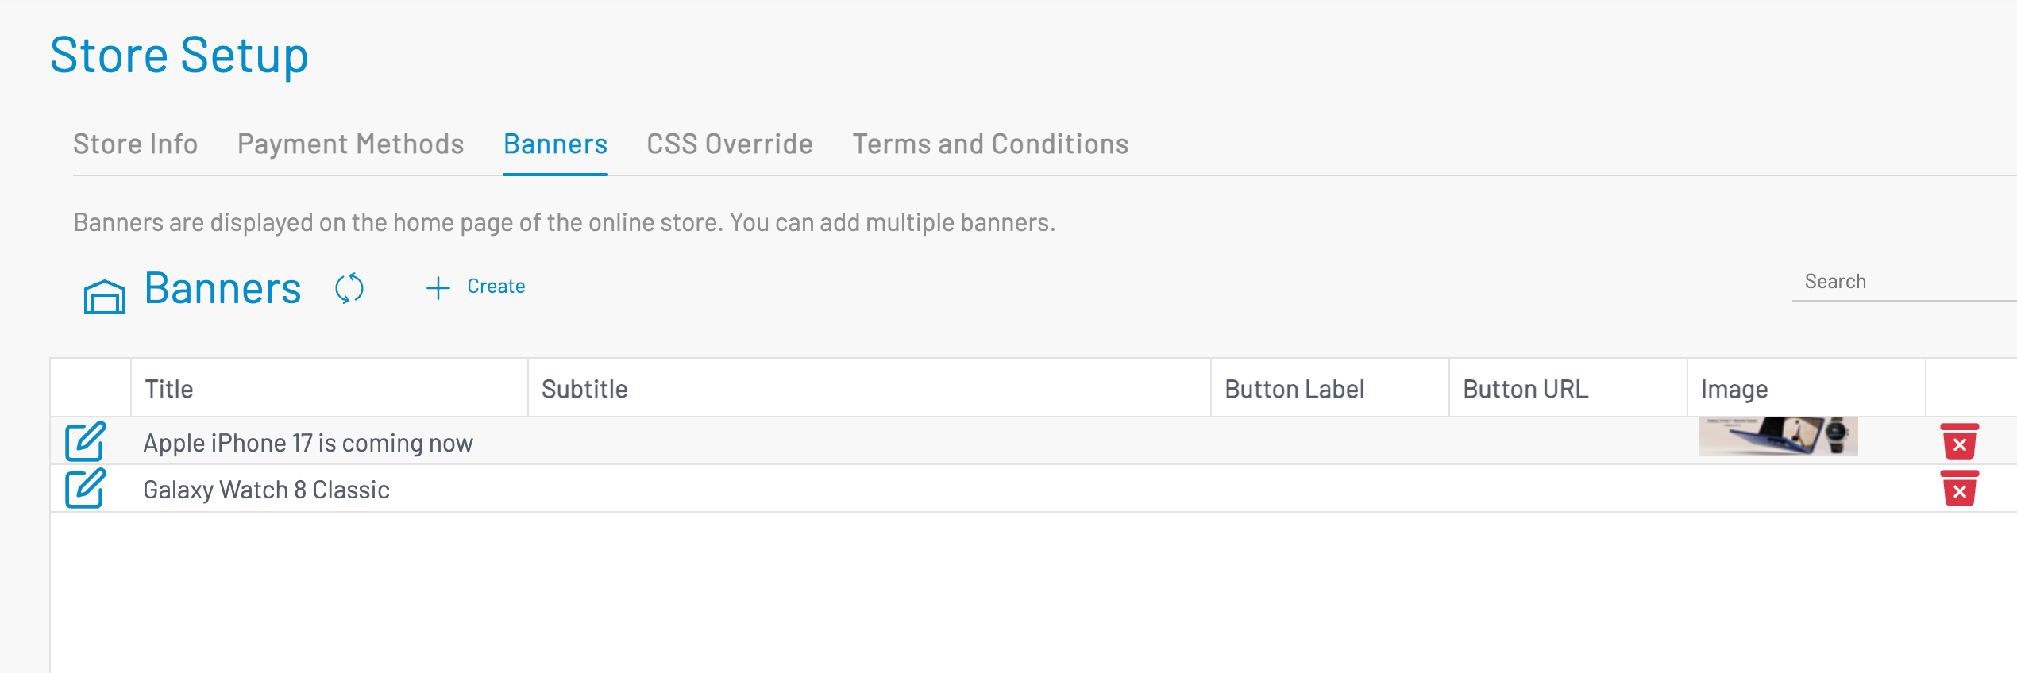Viewport: 2017px width, 673px height.
Task: Click the Button Label column header
Action: point(1294,389)
